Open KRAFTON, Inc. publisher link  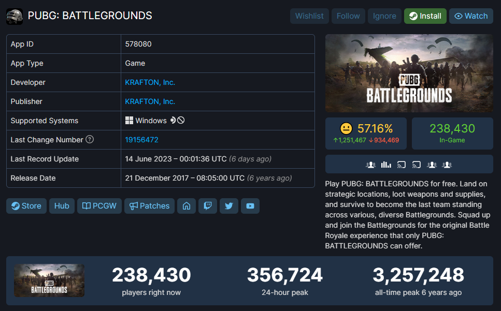click(150, 101)
